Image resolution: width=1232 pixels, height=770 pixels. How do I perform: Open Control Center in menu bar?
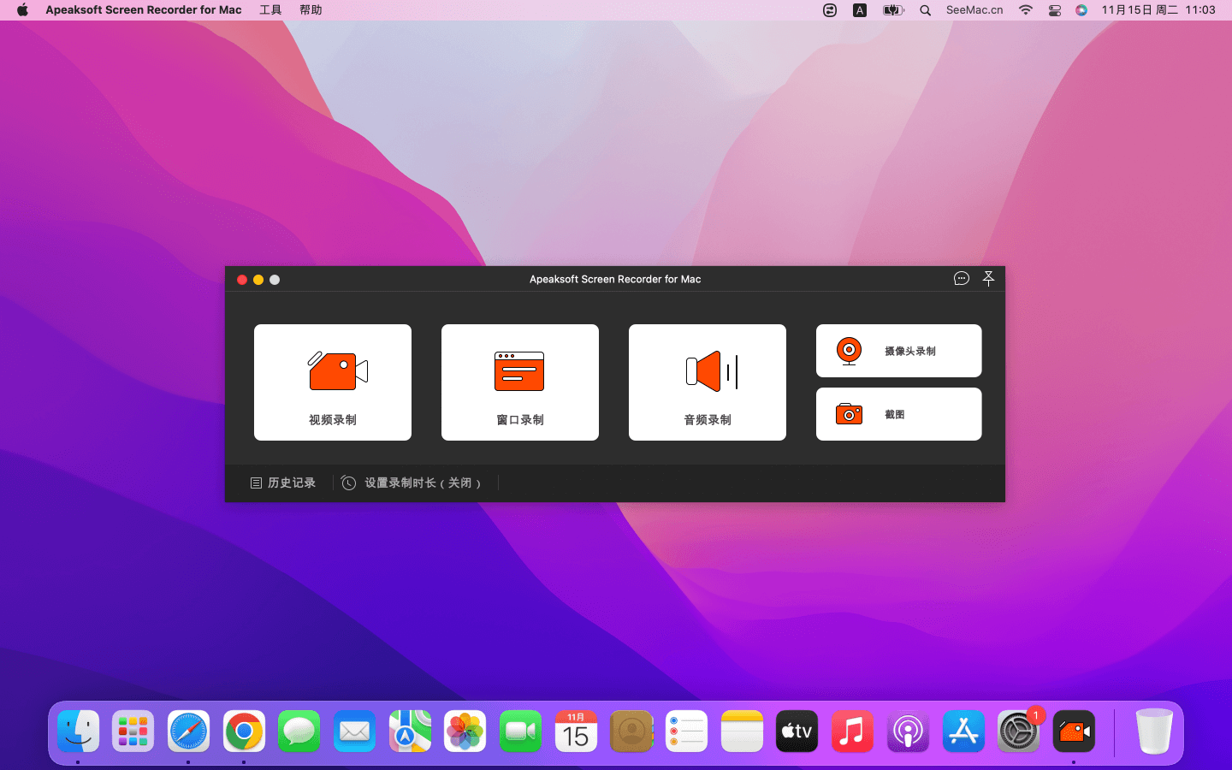tap(1055, 10)
